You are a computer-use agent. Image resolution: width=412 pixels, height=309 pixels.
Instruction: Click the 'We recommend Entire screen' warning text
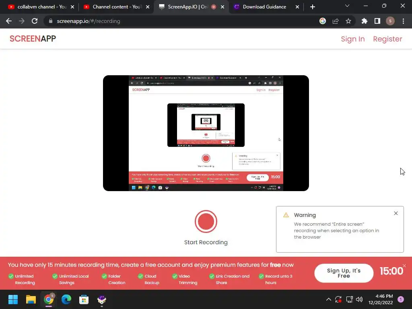point(336,231)
